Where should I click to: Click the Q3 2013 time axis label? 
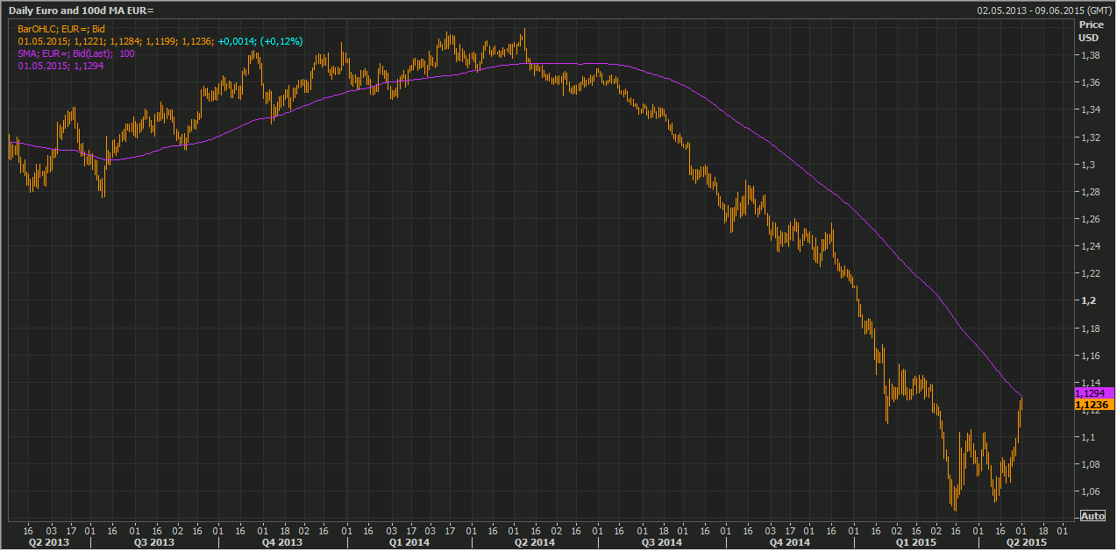[153, 542]
